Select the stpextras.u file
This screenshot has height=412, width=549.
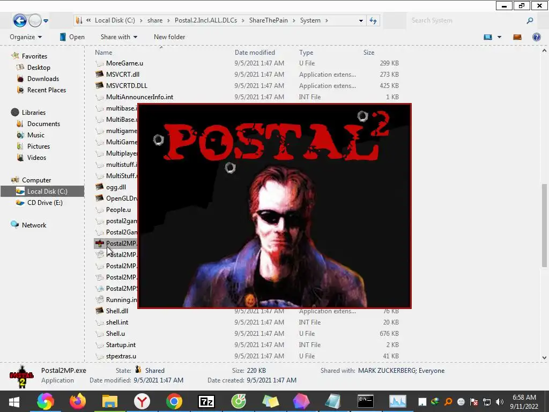point(121,356)
